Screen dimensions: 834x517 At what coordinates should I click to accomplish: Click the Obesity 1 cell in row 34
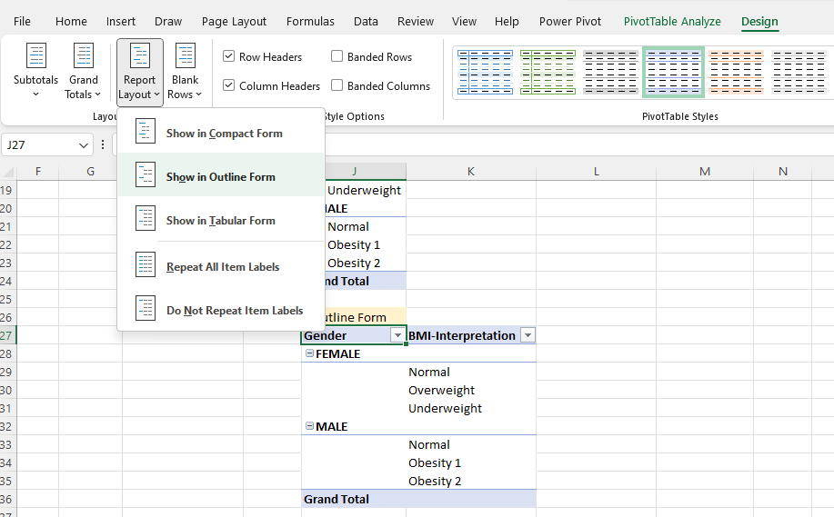pos(471,462)
